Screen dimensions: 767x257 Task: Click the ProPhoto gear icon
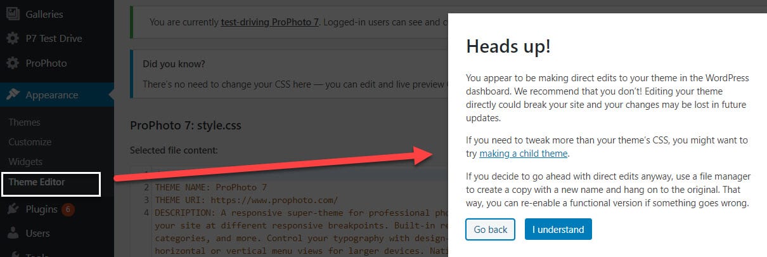12,63
